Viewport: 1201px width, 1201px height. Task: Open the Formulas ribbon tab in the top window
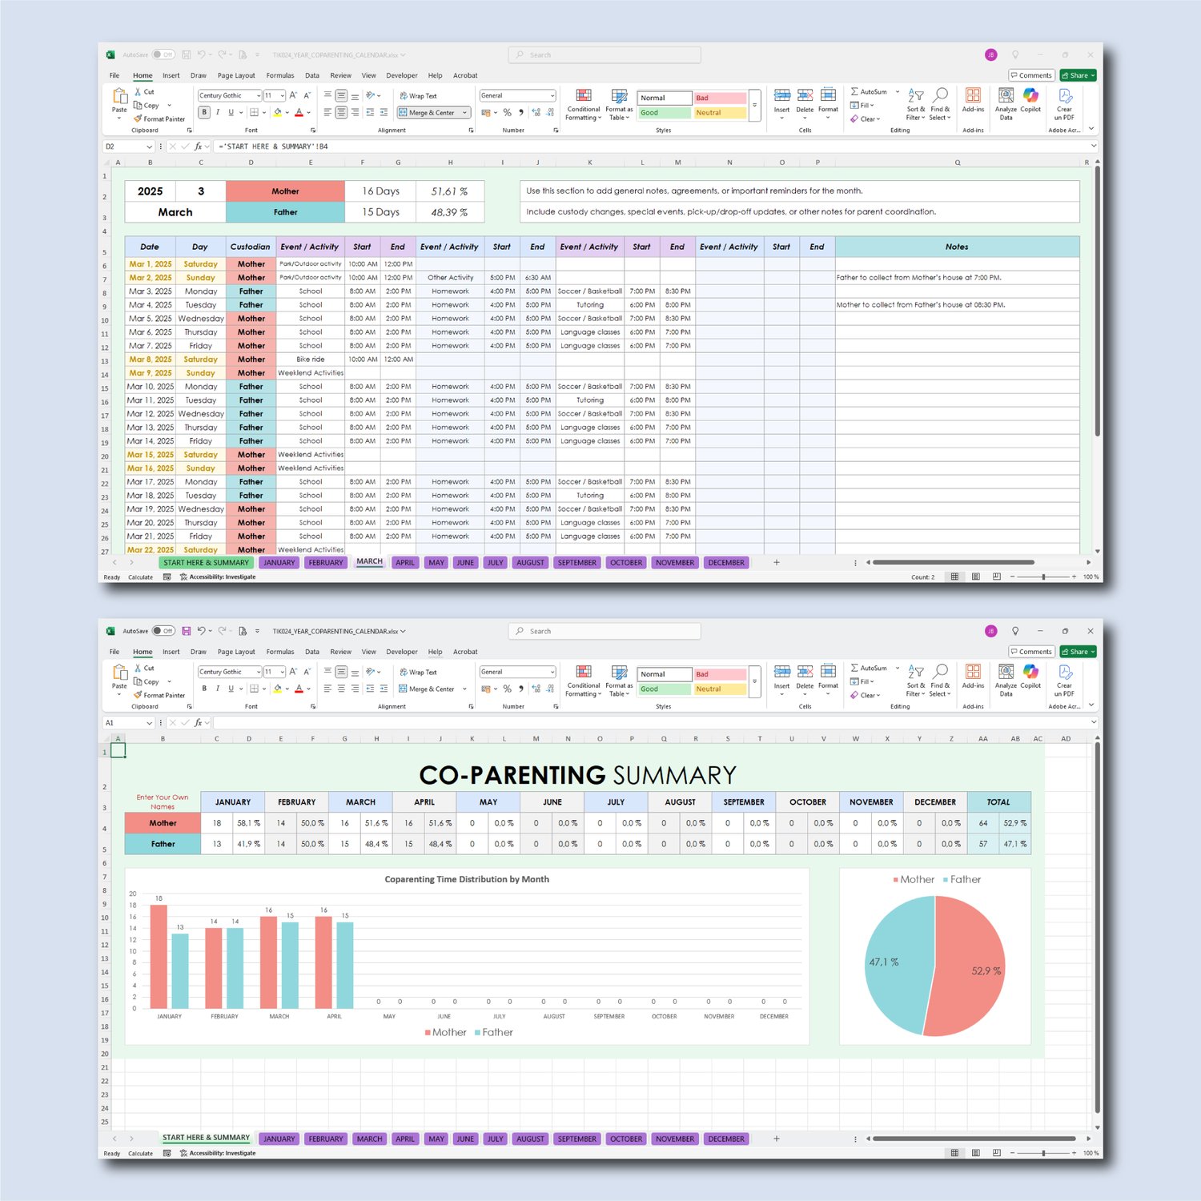[280, 76]
